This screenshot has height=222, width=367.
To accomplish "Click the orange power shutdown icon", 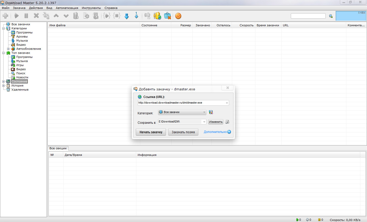I will 178,16.
